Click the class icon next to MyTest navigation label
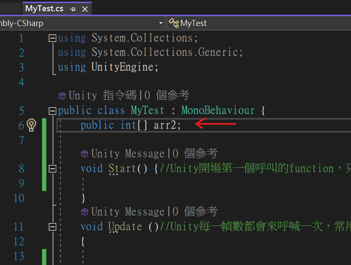This screenshot has height=265, width=351. click(173, 23)
